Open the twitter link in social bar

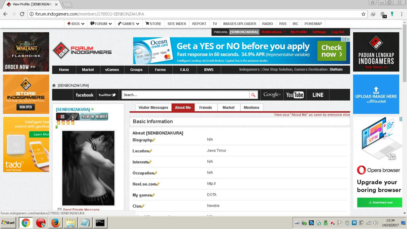click(107, 95)
